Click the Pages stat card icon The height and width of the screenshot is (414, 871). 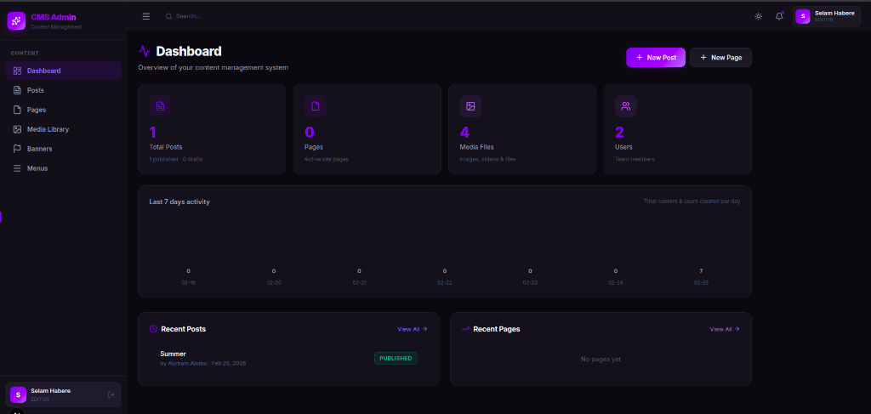coord(315,106)
